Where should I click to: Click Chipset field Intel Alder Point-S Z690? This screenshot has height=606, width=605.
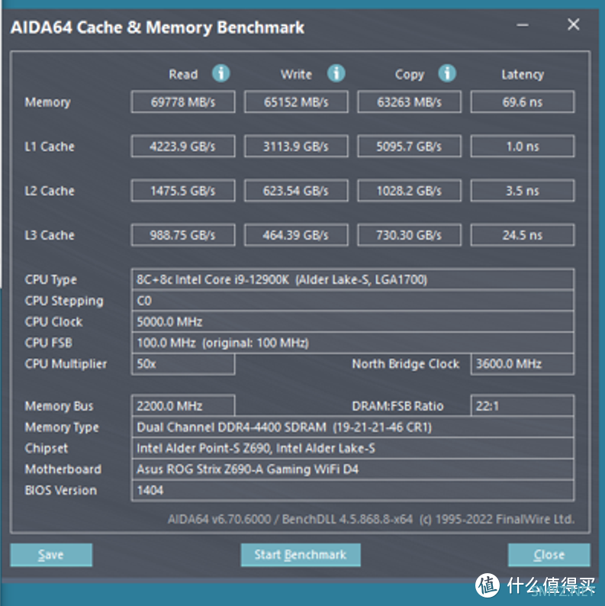point(352,448)
